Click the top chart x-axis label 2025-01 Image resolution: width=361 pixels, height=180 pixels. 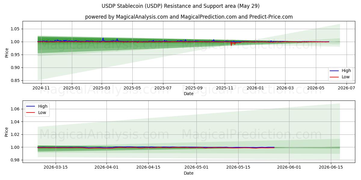72,88
